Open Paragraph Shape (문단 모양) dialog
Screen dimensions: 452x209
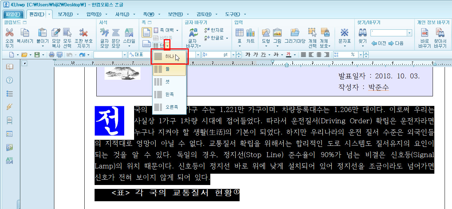click(116, 32)
